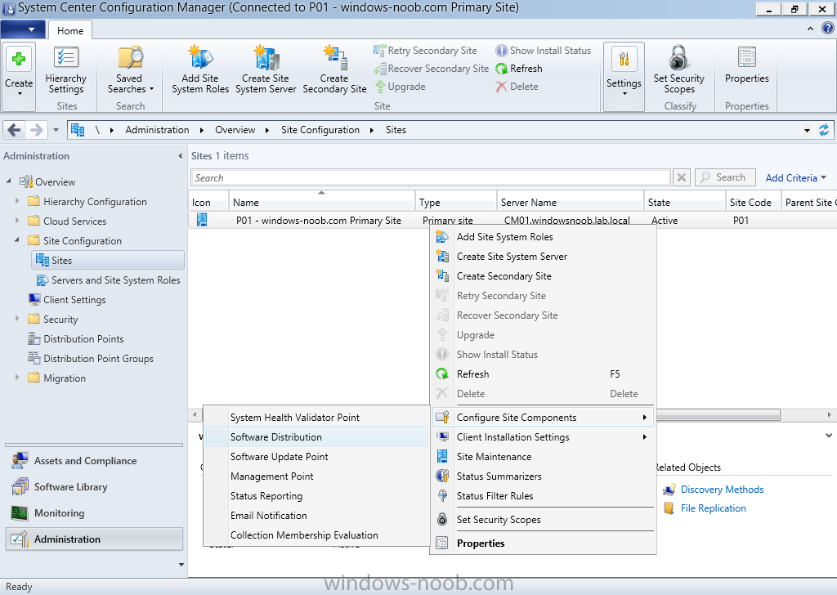Viewport: 837px width, 595px height.
Task: Click the Create green plus icon
Action: (19, 59)
